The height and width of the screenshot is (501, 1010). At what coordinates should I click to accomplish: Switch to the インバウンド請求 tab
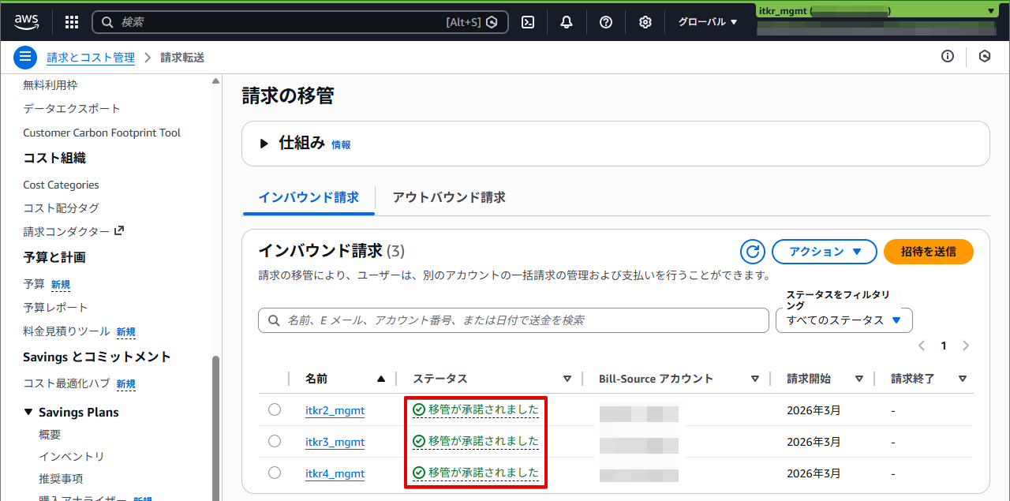(309, 197)
